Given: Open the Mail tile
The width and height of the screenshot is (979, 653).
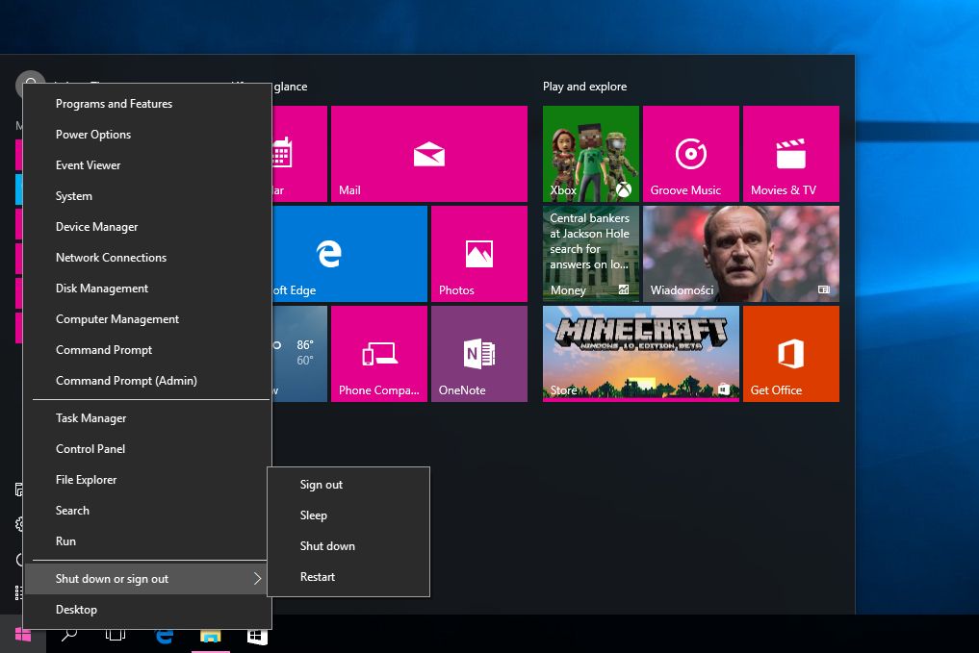Looking at the screenshot, I should tap(428, 153).
